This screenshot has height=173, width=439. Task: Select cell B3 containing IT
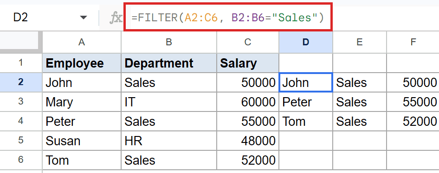tap(169, 102)
